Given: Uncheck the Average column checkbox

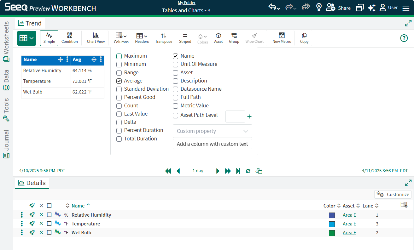Looking at the screenshot, I should (119, 81).
